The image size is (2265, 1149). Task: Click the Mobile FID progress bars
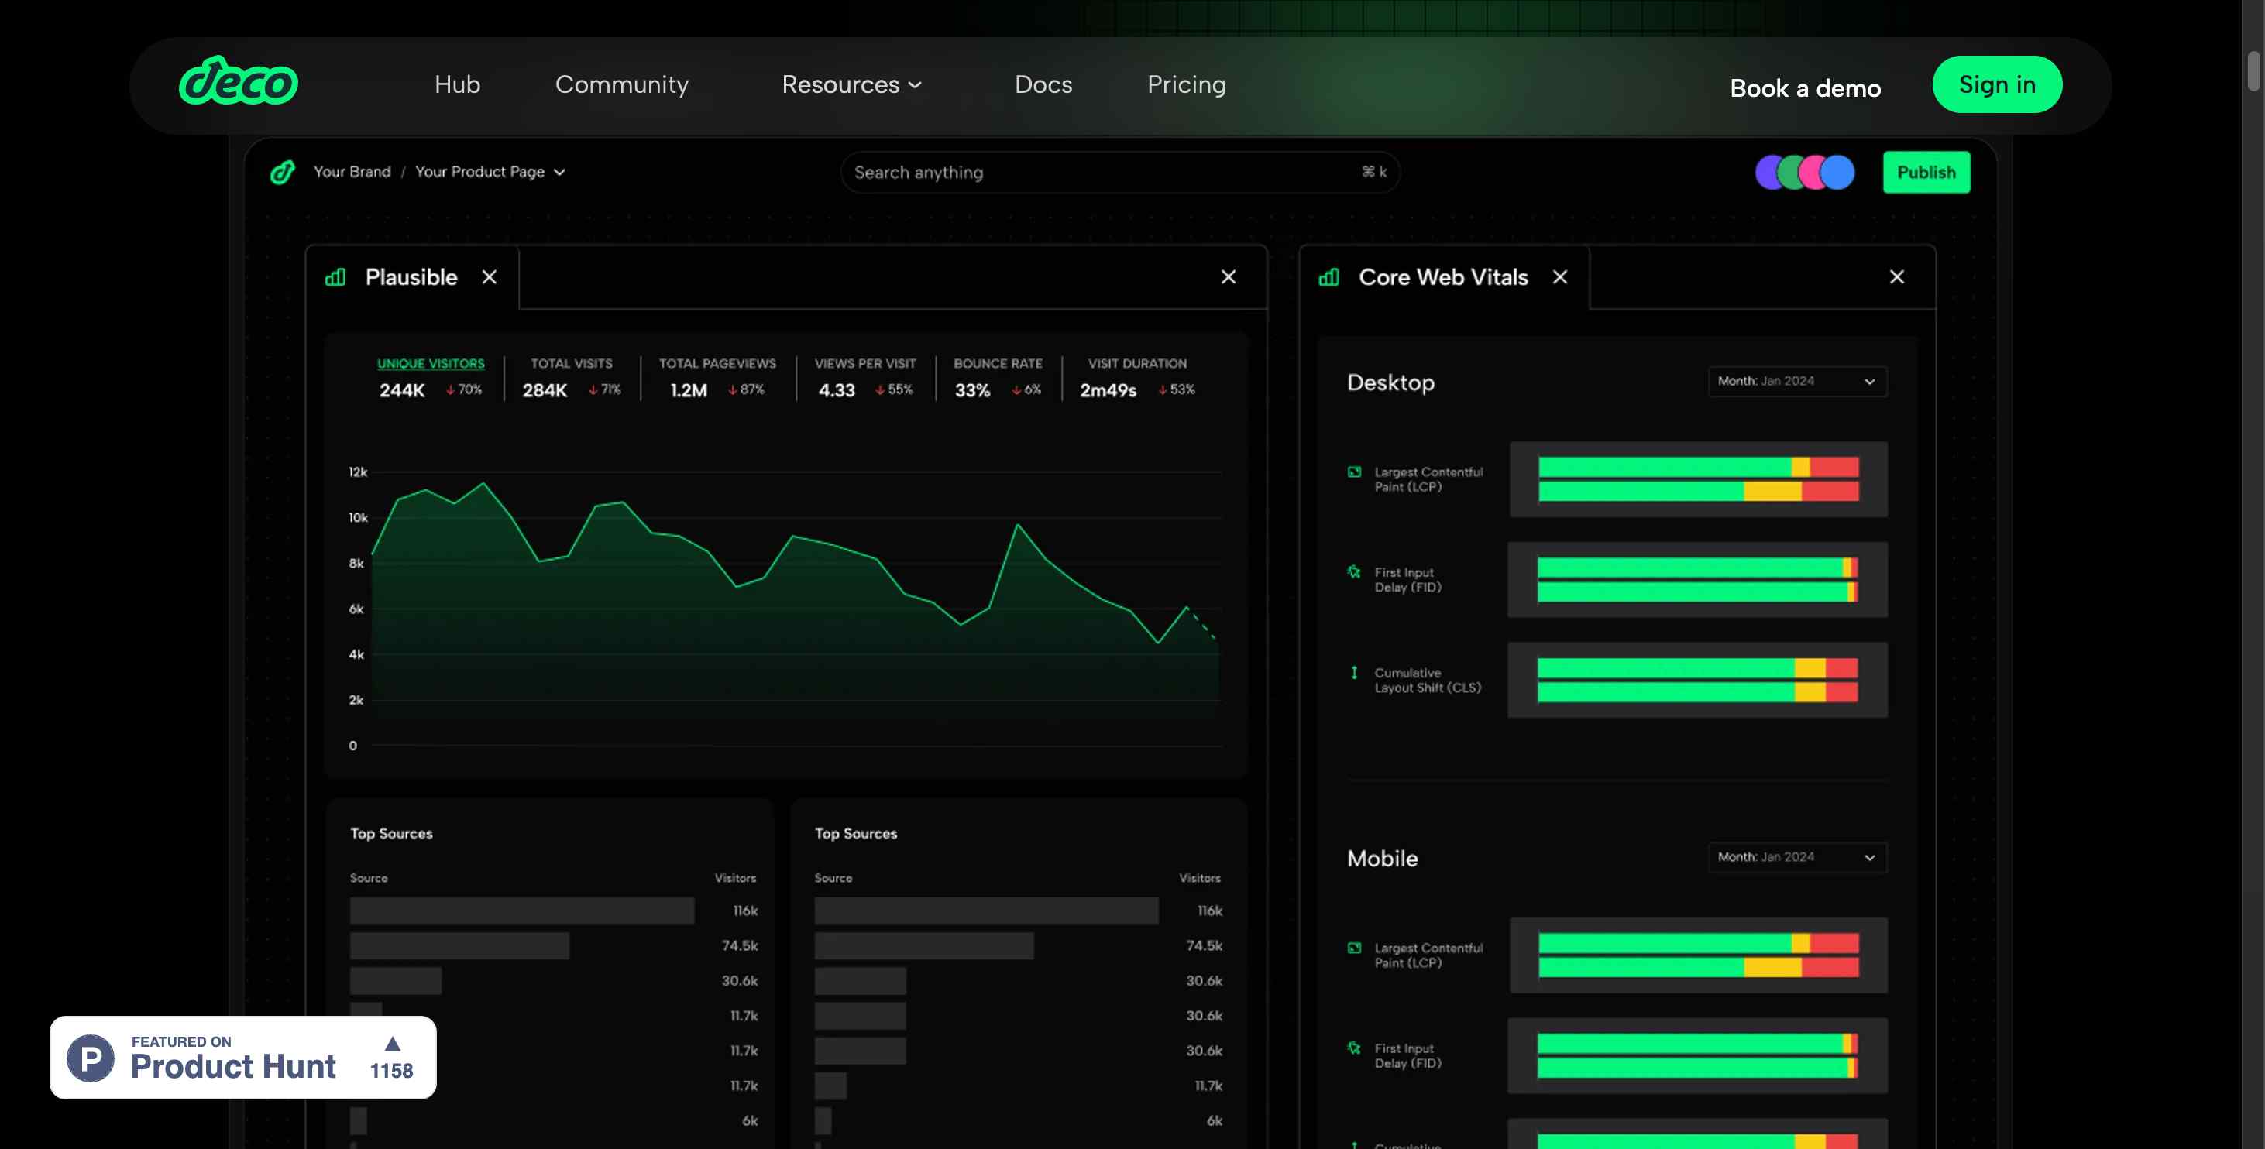1697,1055
